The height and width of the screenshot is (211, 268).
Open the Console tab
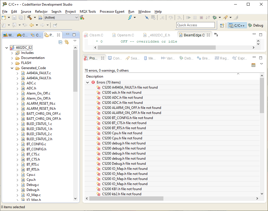[115, 58]
